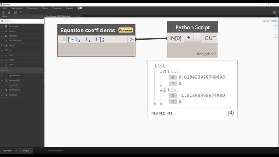The height and width of the screenshot is (157, 279).
Task: Open the fifth menu bar item (Settings)
Action: click(x=57, y=8)
